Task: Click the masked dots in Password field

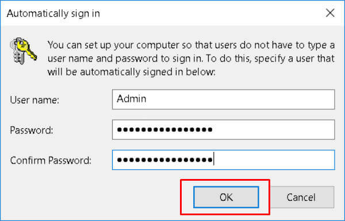Action: click(164, 129)
